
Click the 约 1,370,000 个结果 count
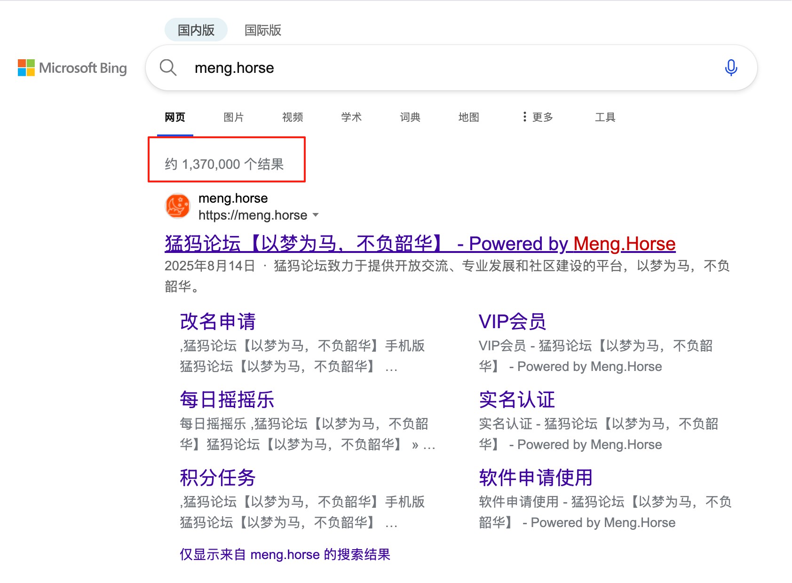pyautogui.click(x=224, y=164)
